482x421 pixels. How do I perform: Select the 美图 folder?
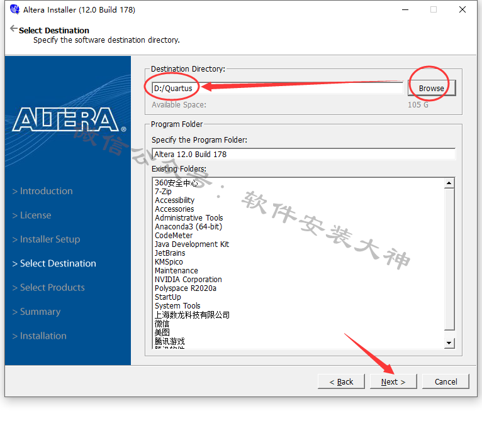click(162, 332)
